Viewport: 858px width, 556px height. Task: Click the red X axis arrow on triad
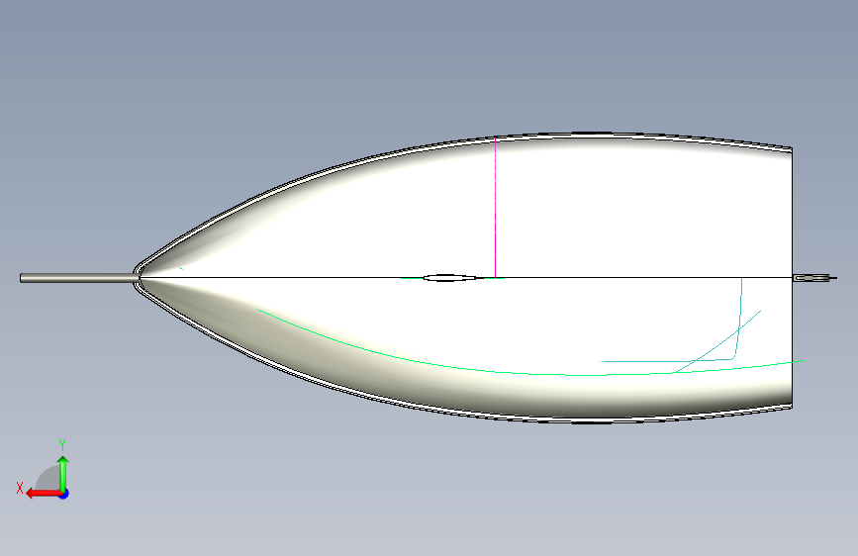click(43, 494)
